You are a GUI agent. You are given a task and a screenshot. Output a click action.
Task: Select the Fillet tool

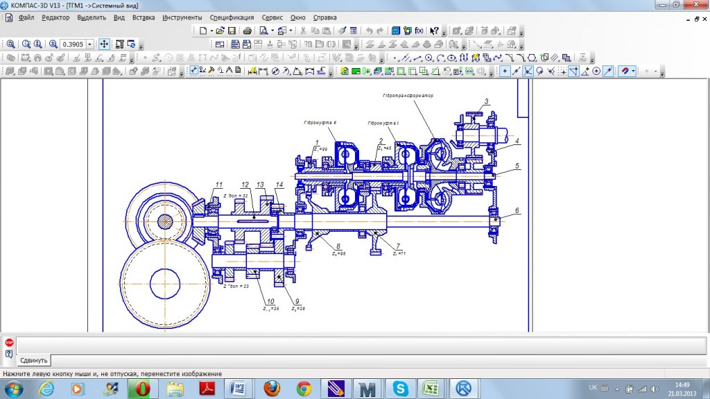(x=521, y=58)
